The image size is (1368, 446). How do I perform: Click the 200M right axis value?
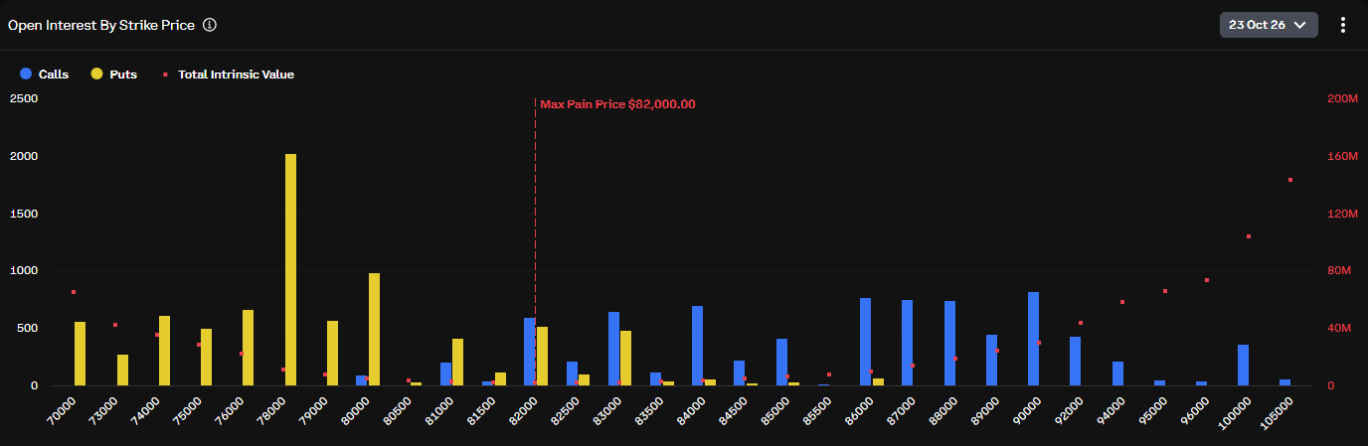pos(1342,99)
